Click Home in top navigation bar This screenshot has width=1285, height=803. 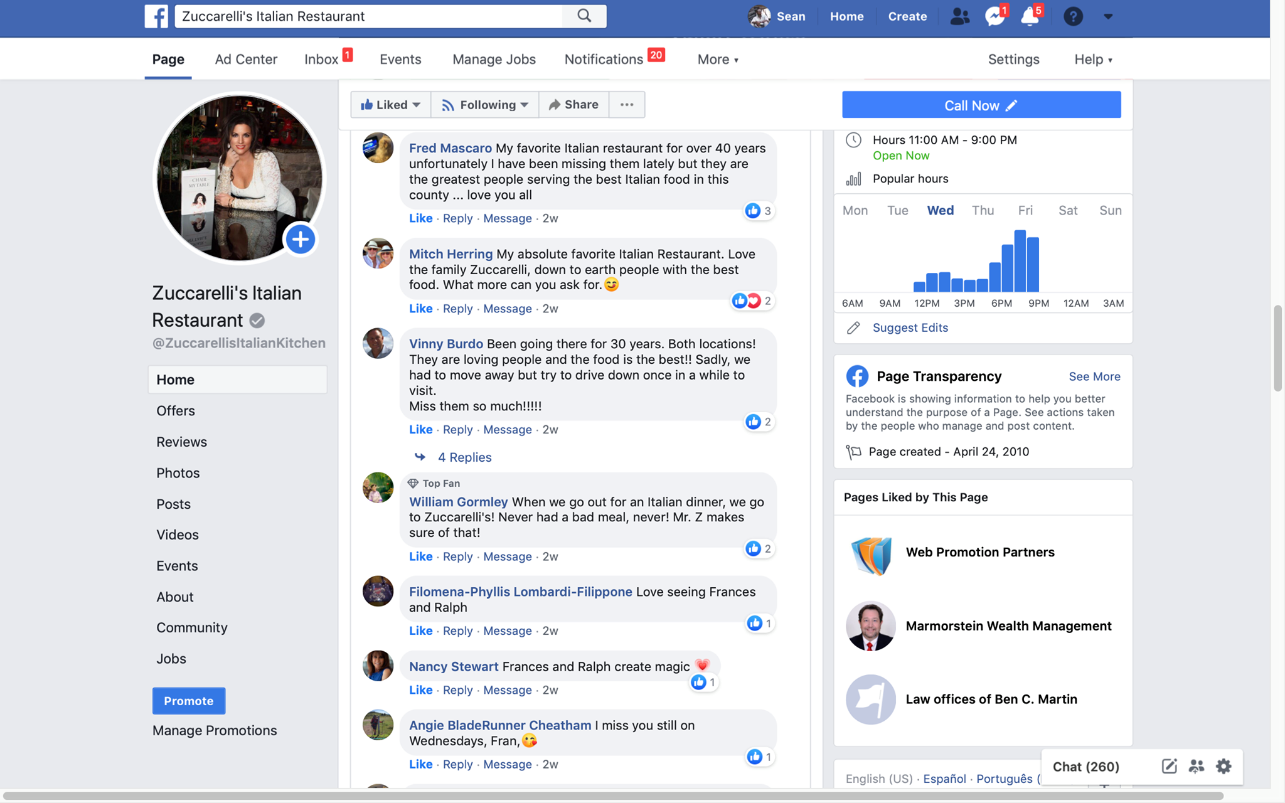pos(846,16)
